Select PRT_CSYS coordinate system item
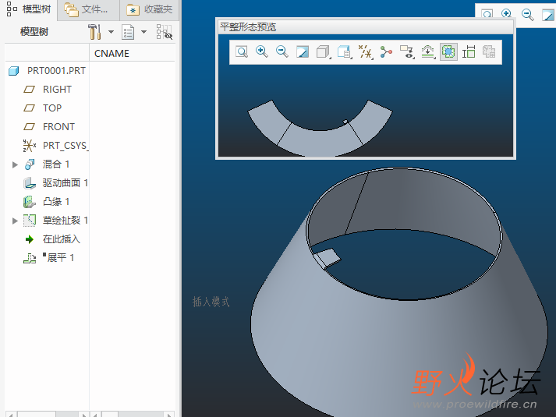The image size is (556, 417). 66,146
